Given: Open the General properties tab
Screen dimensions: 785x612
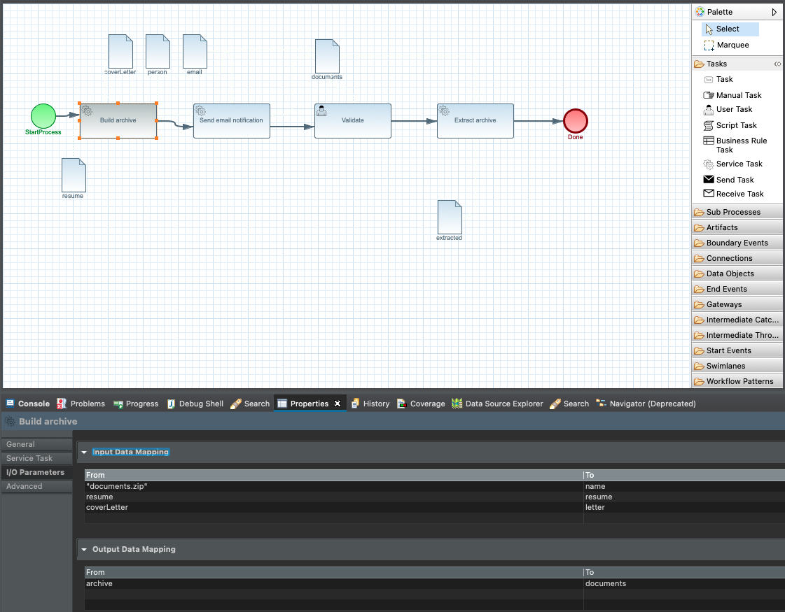Looking at the screenshot, I should 21,444.
